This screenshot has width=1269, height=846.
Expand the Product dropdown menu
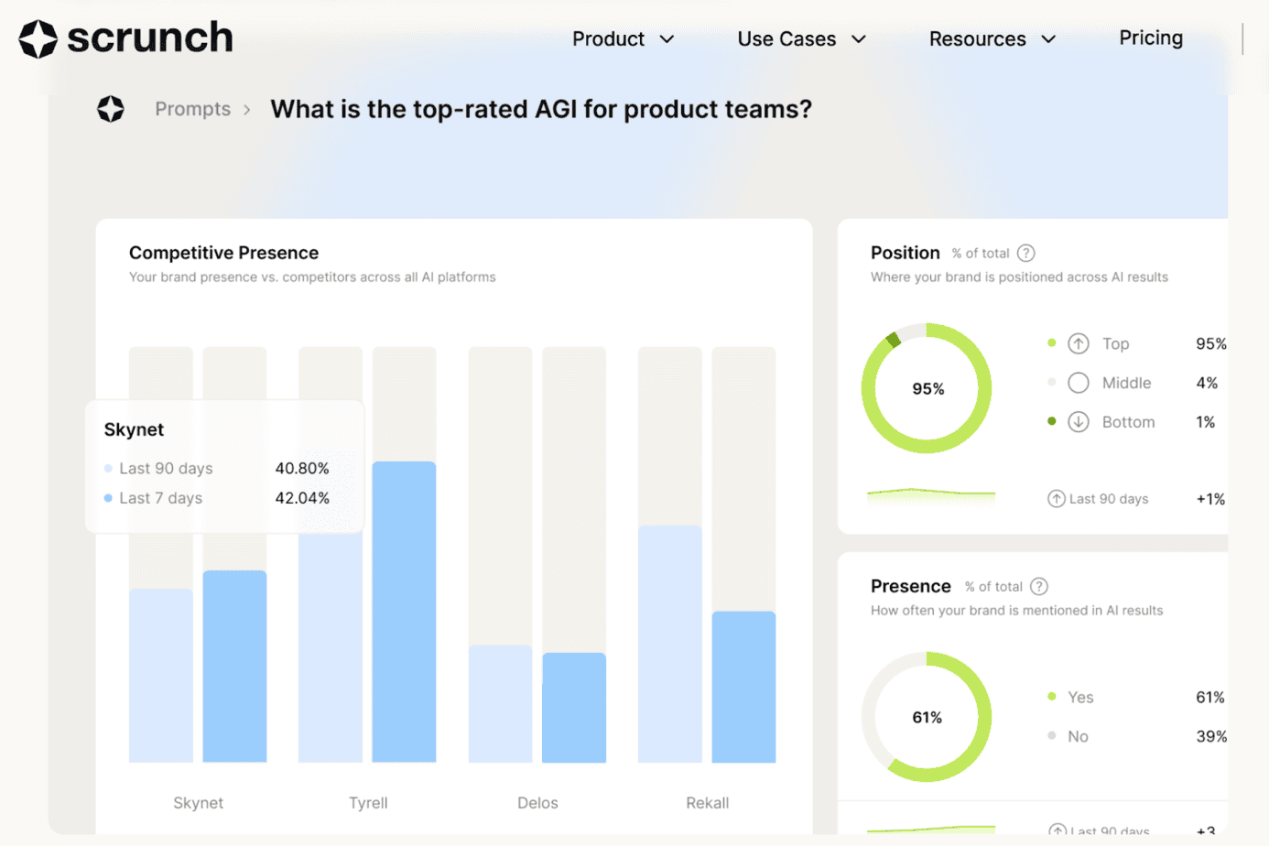(623, 39)
